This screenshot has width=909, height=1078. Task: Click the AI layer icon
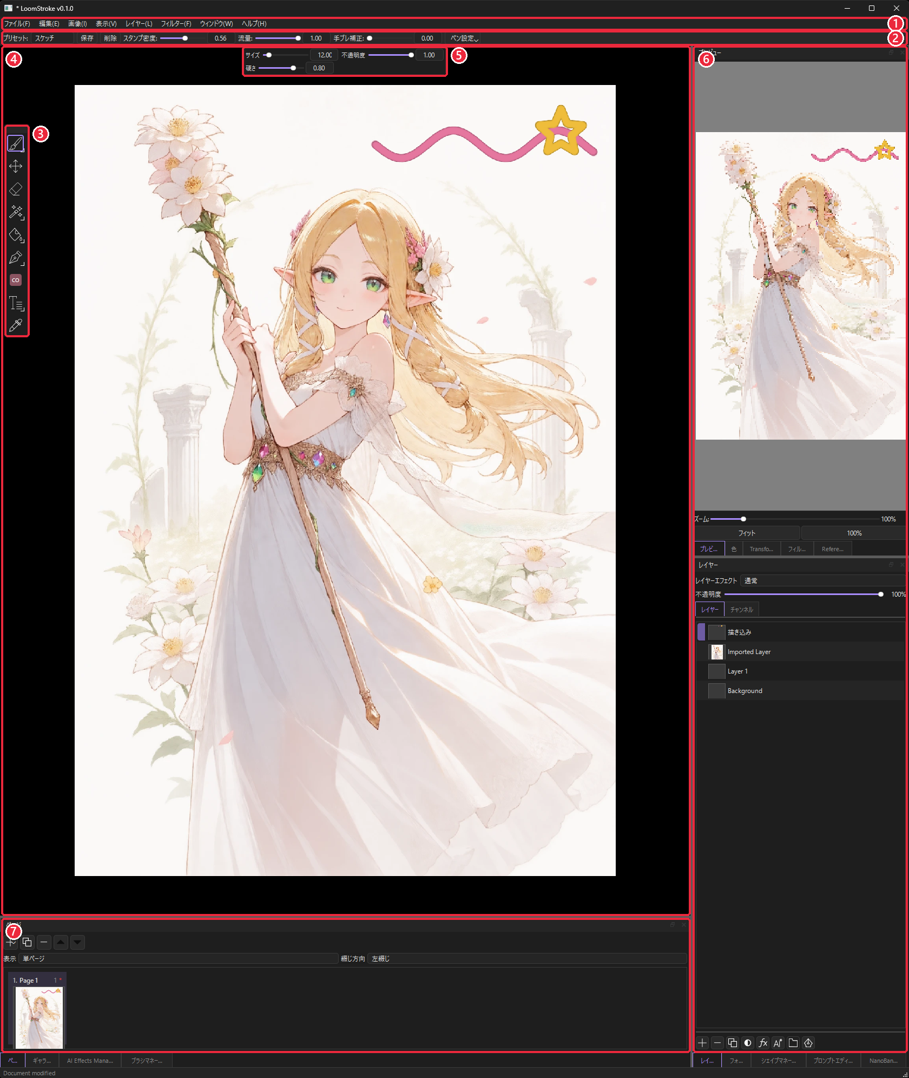pos(778,1042)
